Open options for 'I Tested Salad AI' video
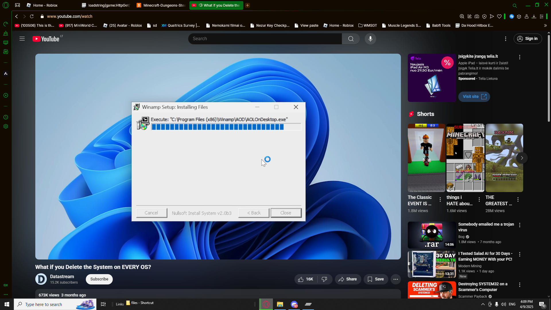This screenshot has height=310, width=551. 520,254
